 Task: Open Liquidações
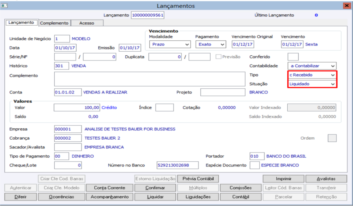point(198,197)
